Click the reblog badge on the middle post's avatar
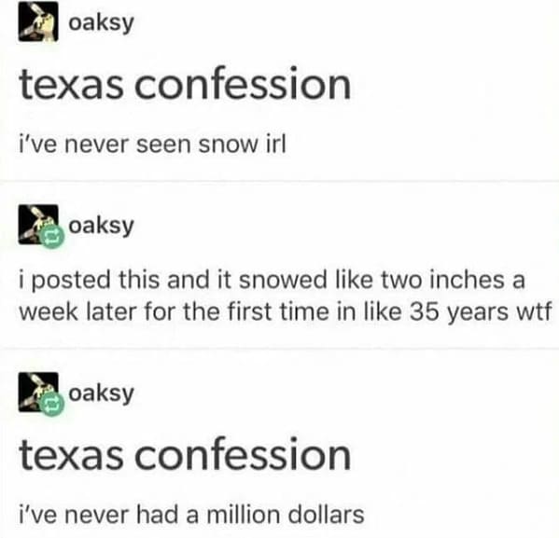Image resolution: width=559 pixels, height=538 pixels. coord(52,237)
